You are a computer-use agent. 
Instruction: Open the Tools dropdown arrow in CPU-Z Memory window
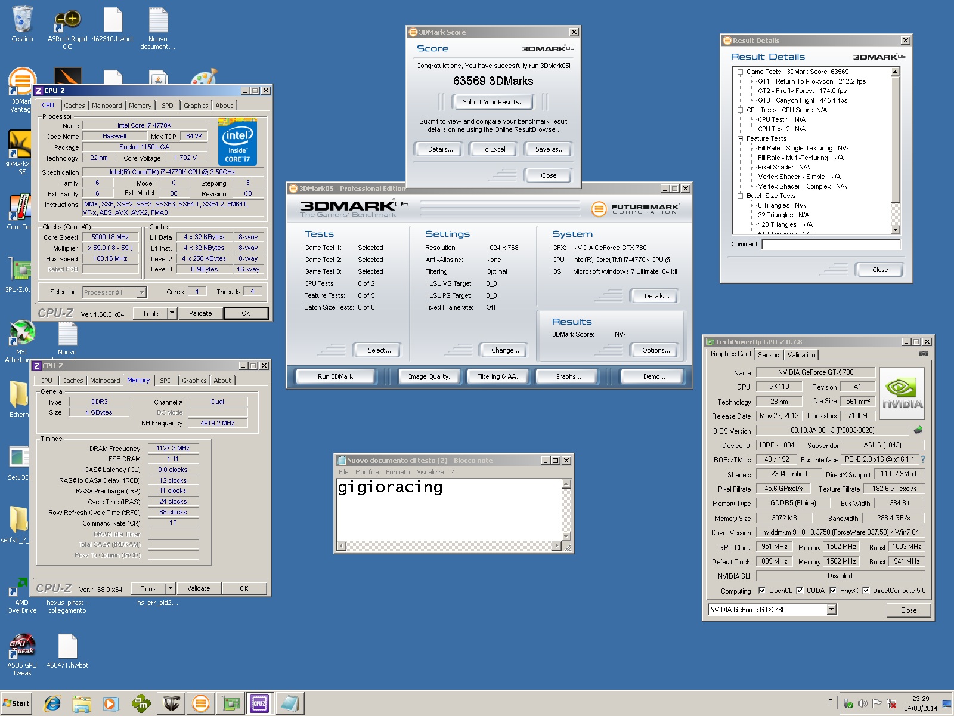pos(170,588)
